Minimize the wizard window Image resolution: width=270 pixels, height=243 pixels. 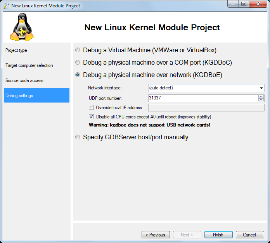tap(233, 4)
